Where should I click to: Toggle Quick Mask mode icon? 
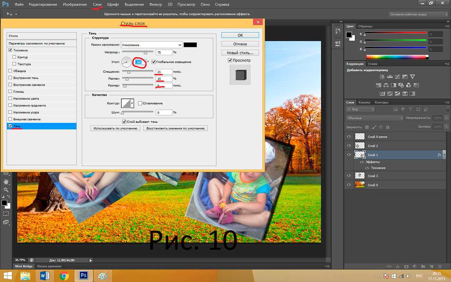click(6, 214)
